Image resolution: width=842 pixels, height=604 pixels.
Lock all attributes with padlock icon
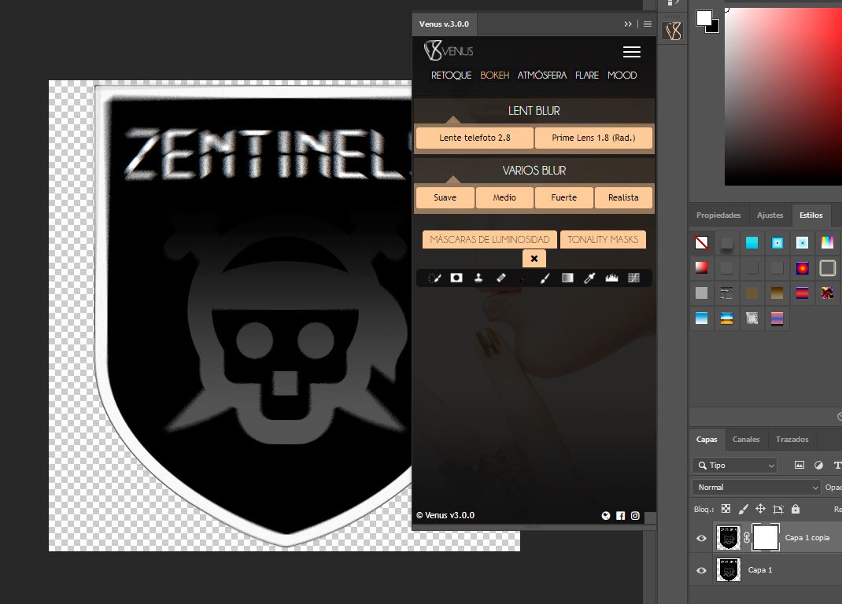pyautogui.click(x=796, y=508)
